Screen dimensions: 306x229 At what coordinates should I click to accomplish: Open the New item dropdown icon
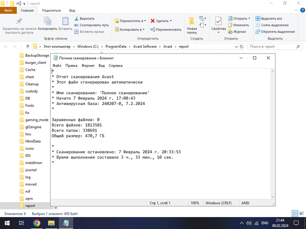pyautogui.click(x=203, y=19)
